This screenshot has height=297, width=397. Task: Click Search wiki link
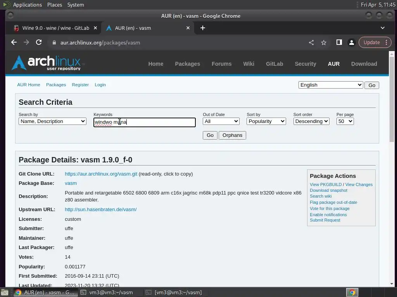321,196
